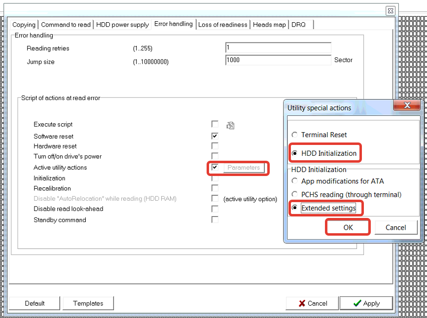Toggle the Hardware reset checkbox
Screen dimensions: 427x318
pos(214,146)
